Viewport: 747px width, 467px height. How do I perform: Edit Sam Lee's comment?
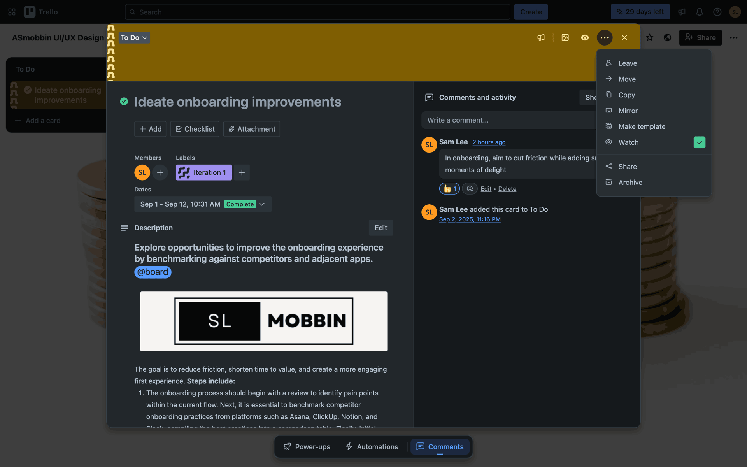tap(486, 189)
